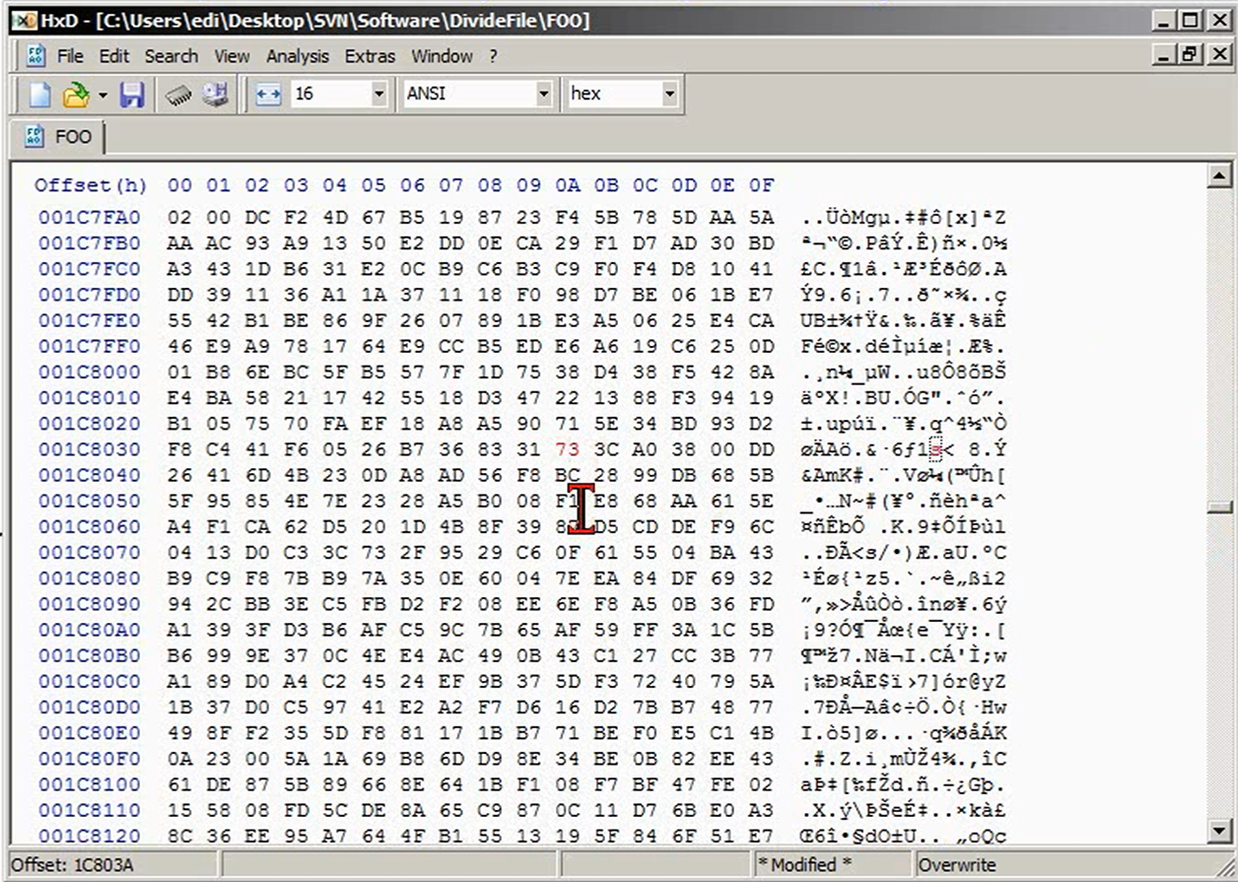Click byte FF in row 001C80A0
The height and width of the screenshot is (882, 1238).
(x=646, y=630)
